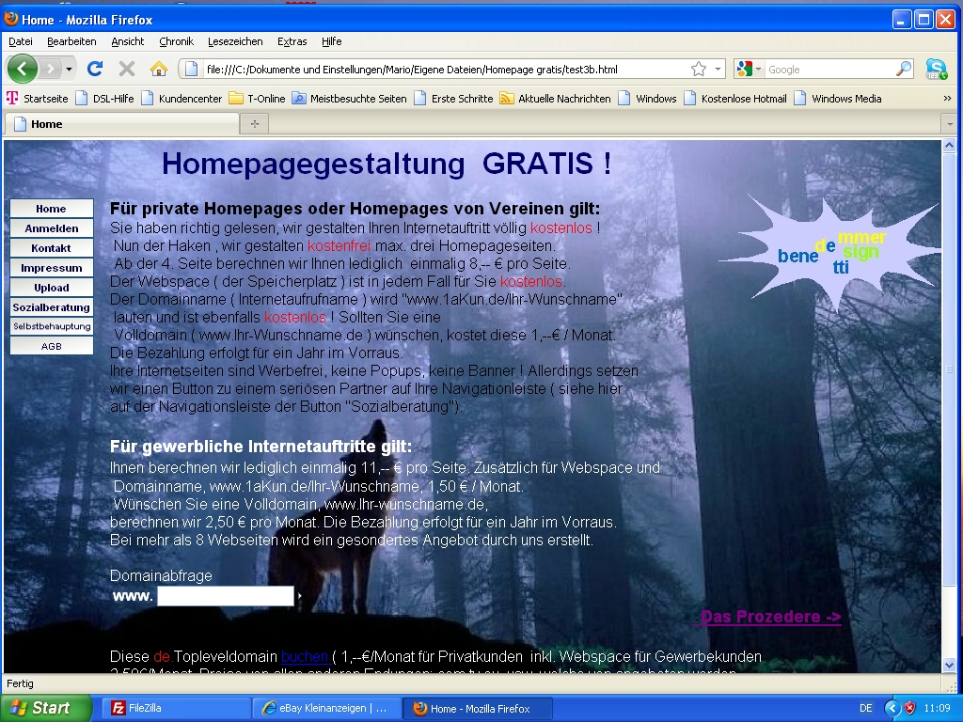
Task: Click the page scrollbar up arrow
Action: point(949,146)
